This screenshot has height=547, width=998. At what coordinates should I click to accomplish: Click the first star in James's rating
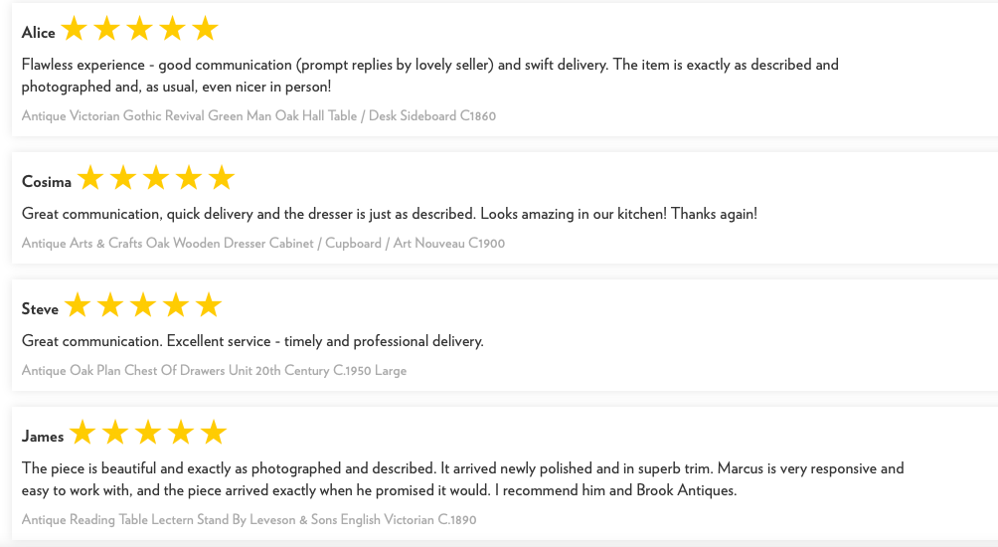(83, 433)
